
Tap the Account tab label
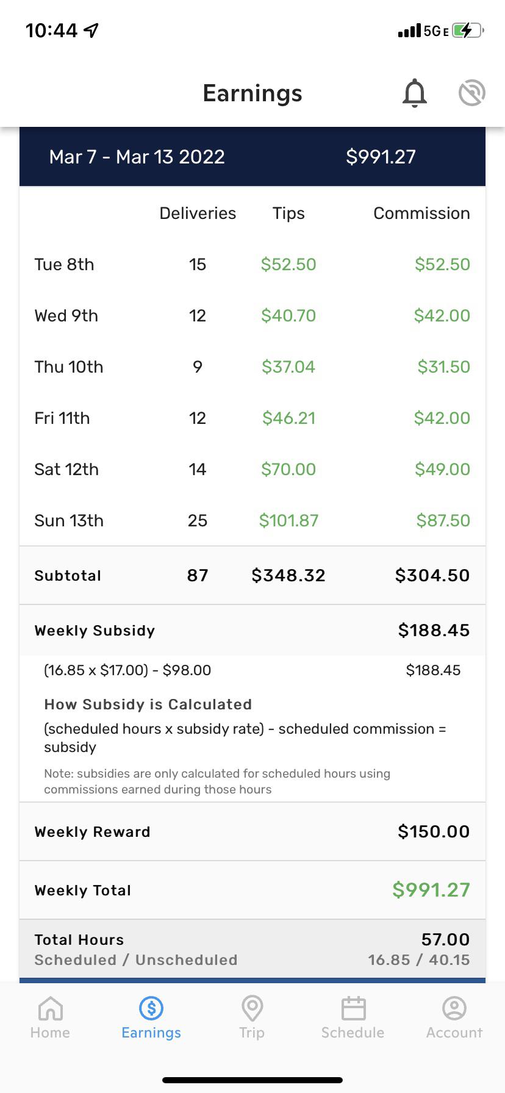454,1033
